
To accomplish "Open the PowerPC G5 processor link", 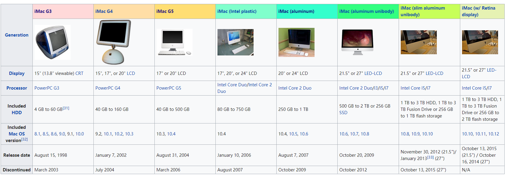I will coord(169,88).
